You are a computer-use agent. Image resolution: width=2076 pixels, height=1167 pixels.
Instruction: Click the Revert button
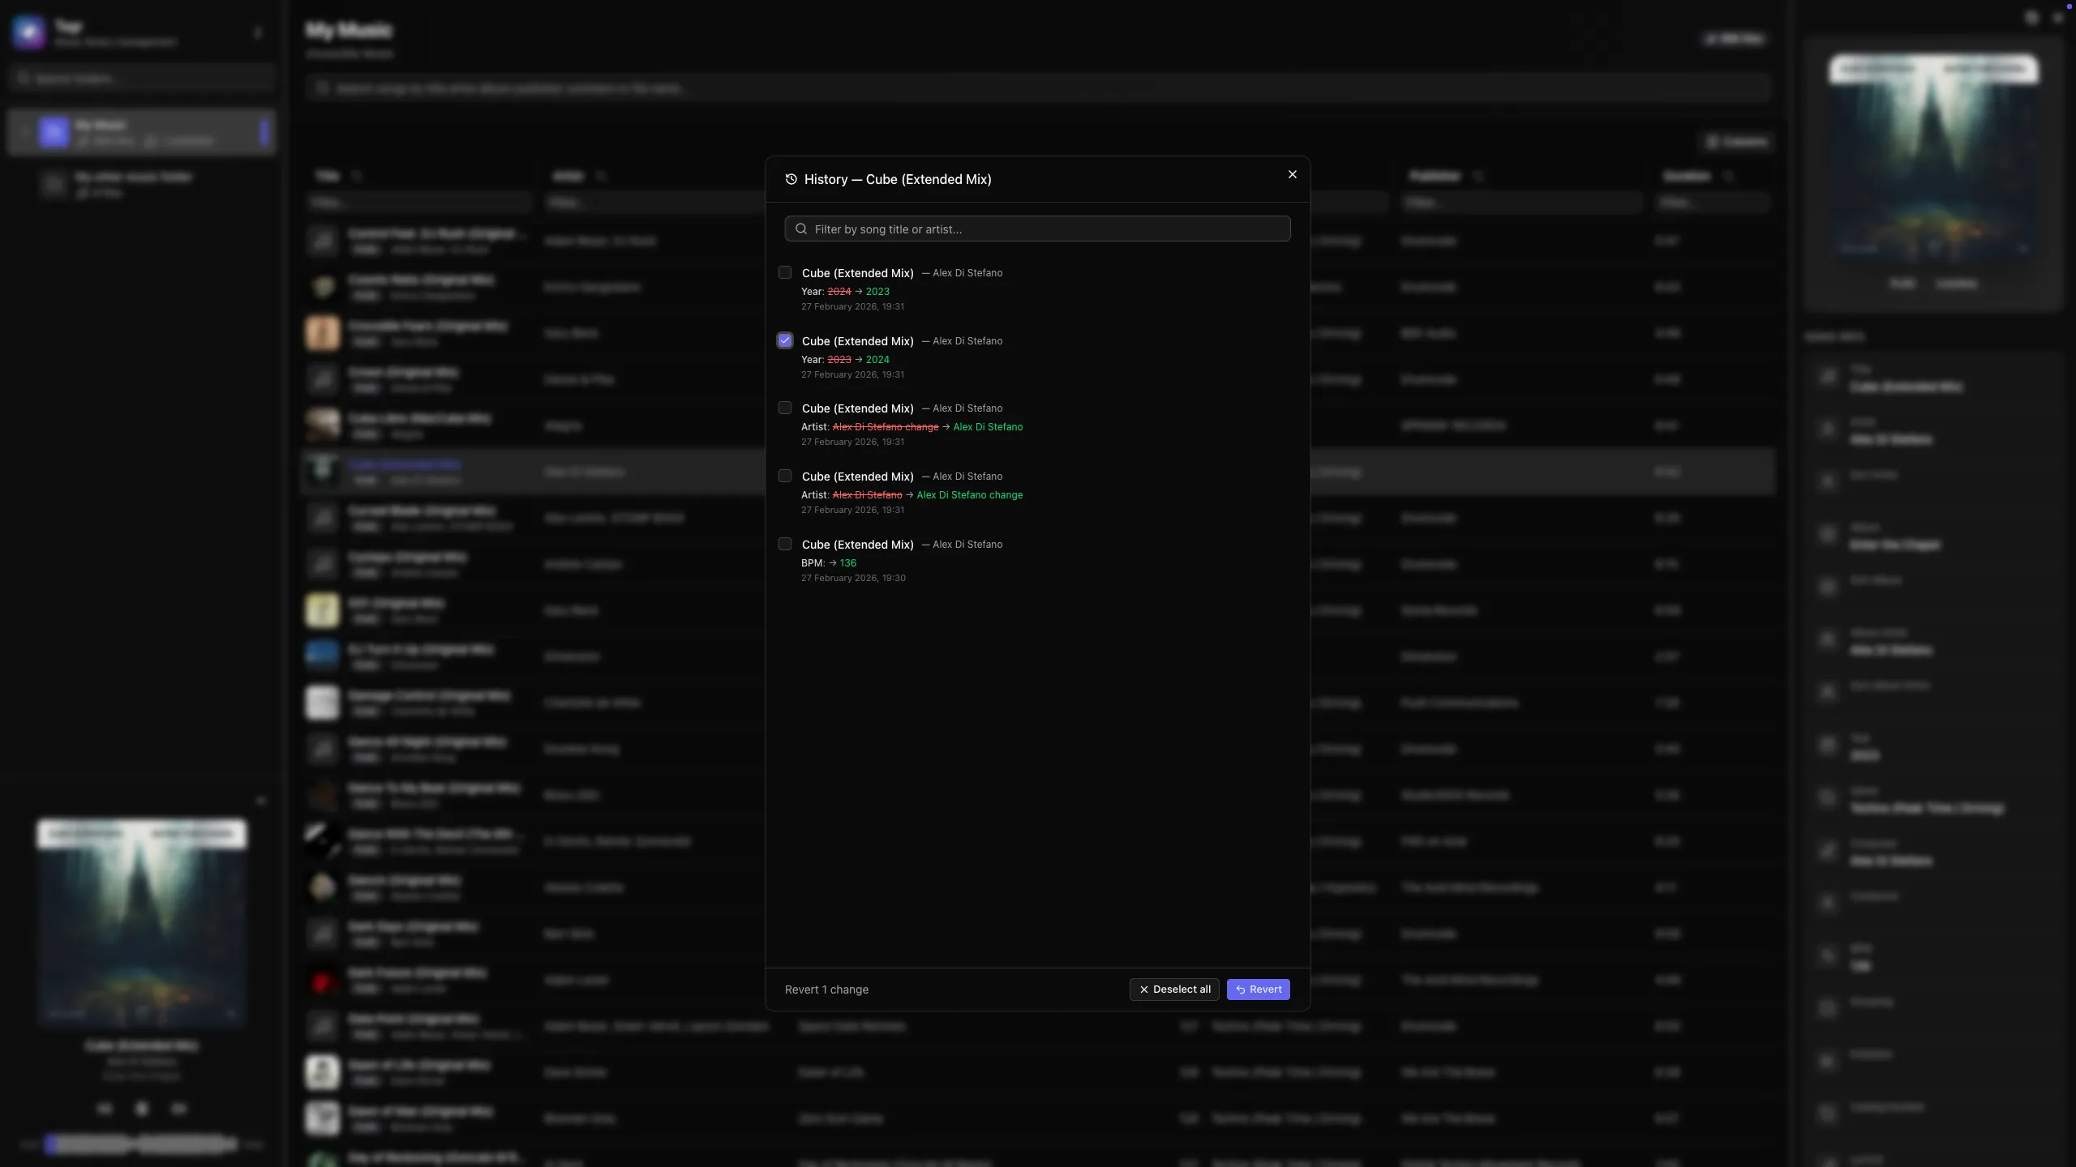click(1259, 990)
